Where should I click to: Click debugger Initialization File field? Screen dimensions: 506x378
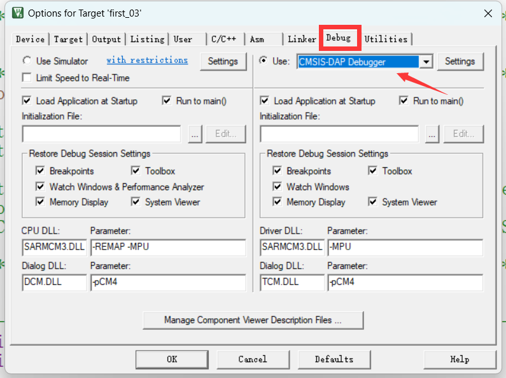(x=339, y=134)
